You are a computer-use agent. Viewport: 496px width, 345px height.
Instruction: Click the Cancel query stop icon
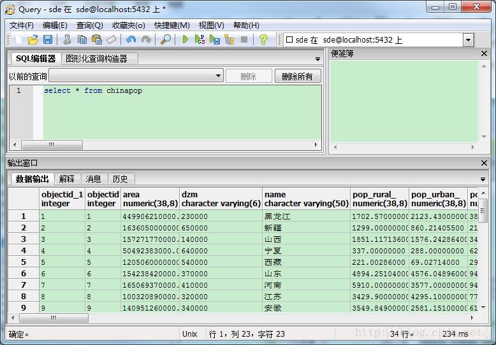coord(244,40)
